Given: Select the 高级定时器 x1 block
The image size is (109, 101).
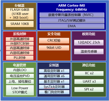Looking at the screenshot, I should (54, 71).
